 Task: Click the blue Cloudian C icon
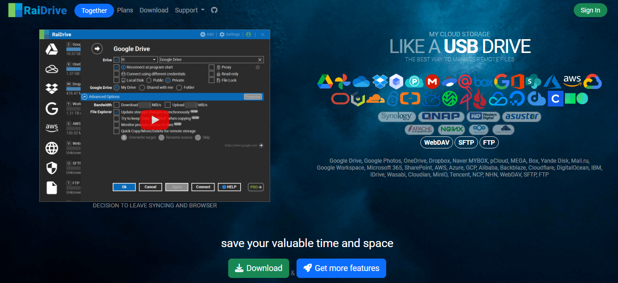555,98
